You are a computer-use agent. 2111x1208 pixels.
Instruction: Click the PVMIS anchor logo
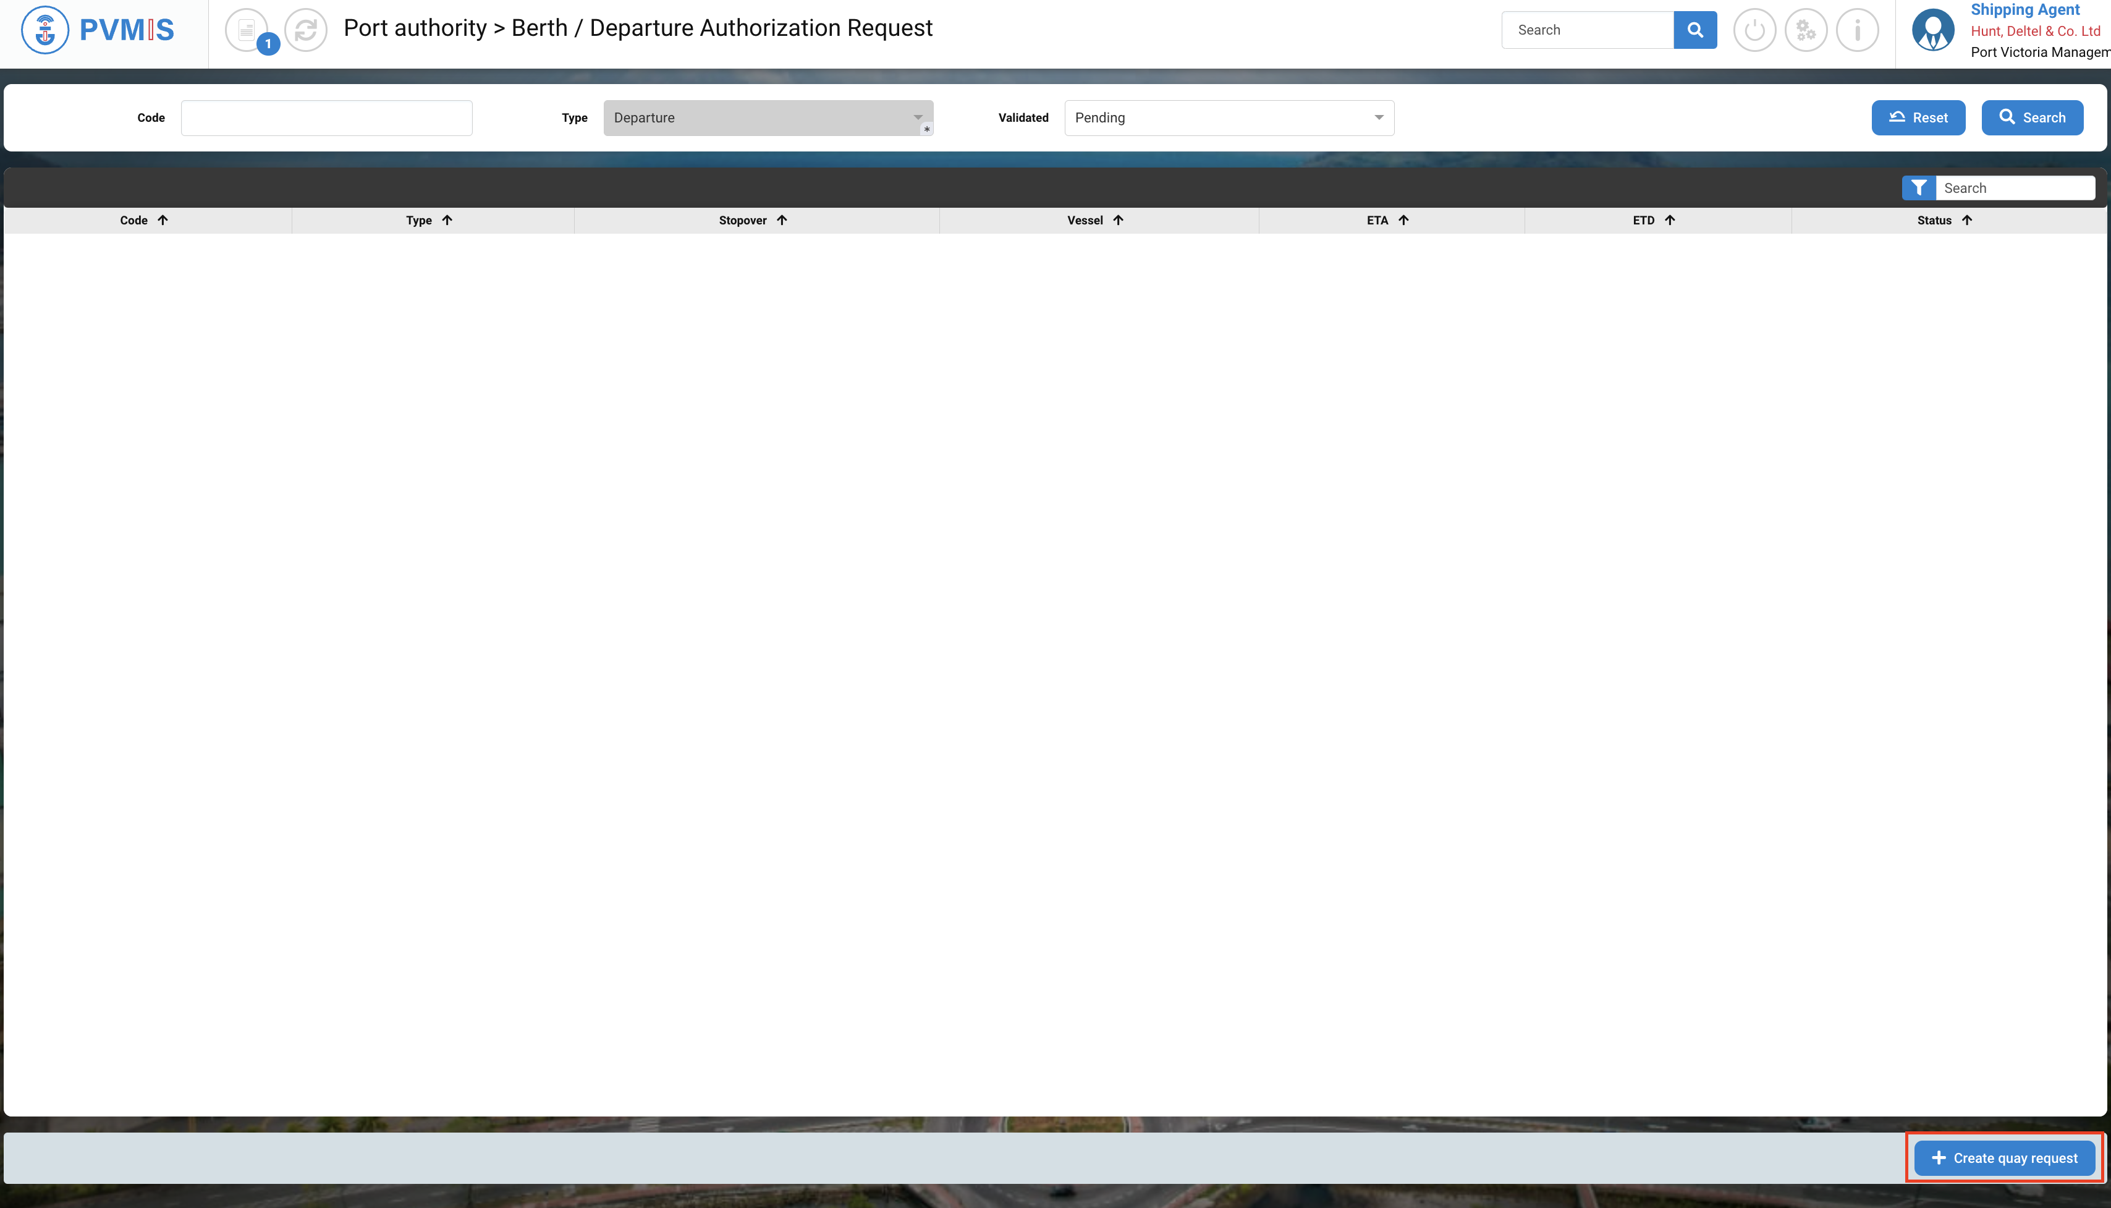[46, 30]
